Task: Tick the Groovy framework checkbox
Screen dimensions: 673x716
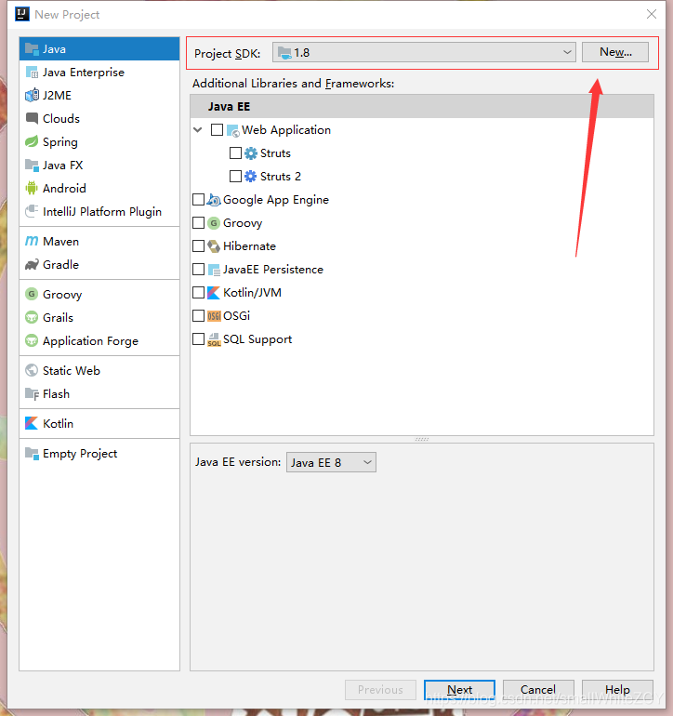Action: coord(198,223)
